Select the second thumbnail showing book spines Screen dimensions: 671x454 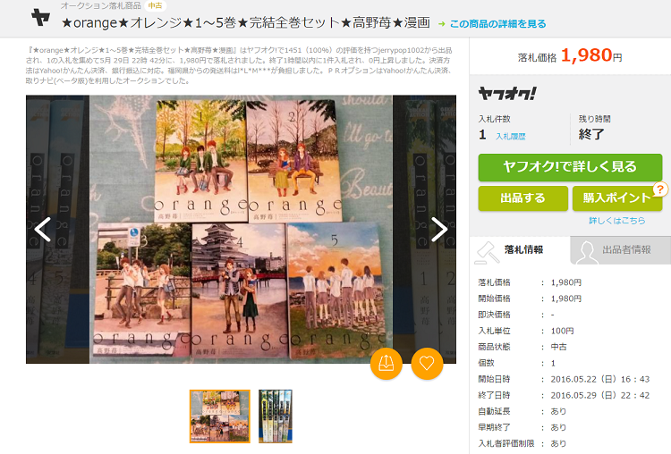276,416
